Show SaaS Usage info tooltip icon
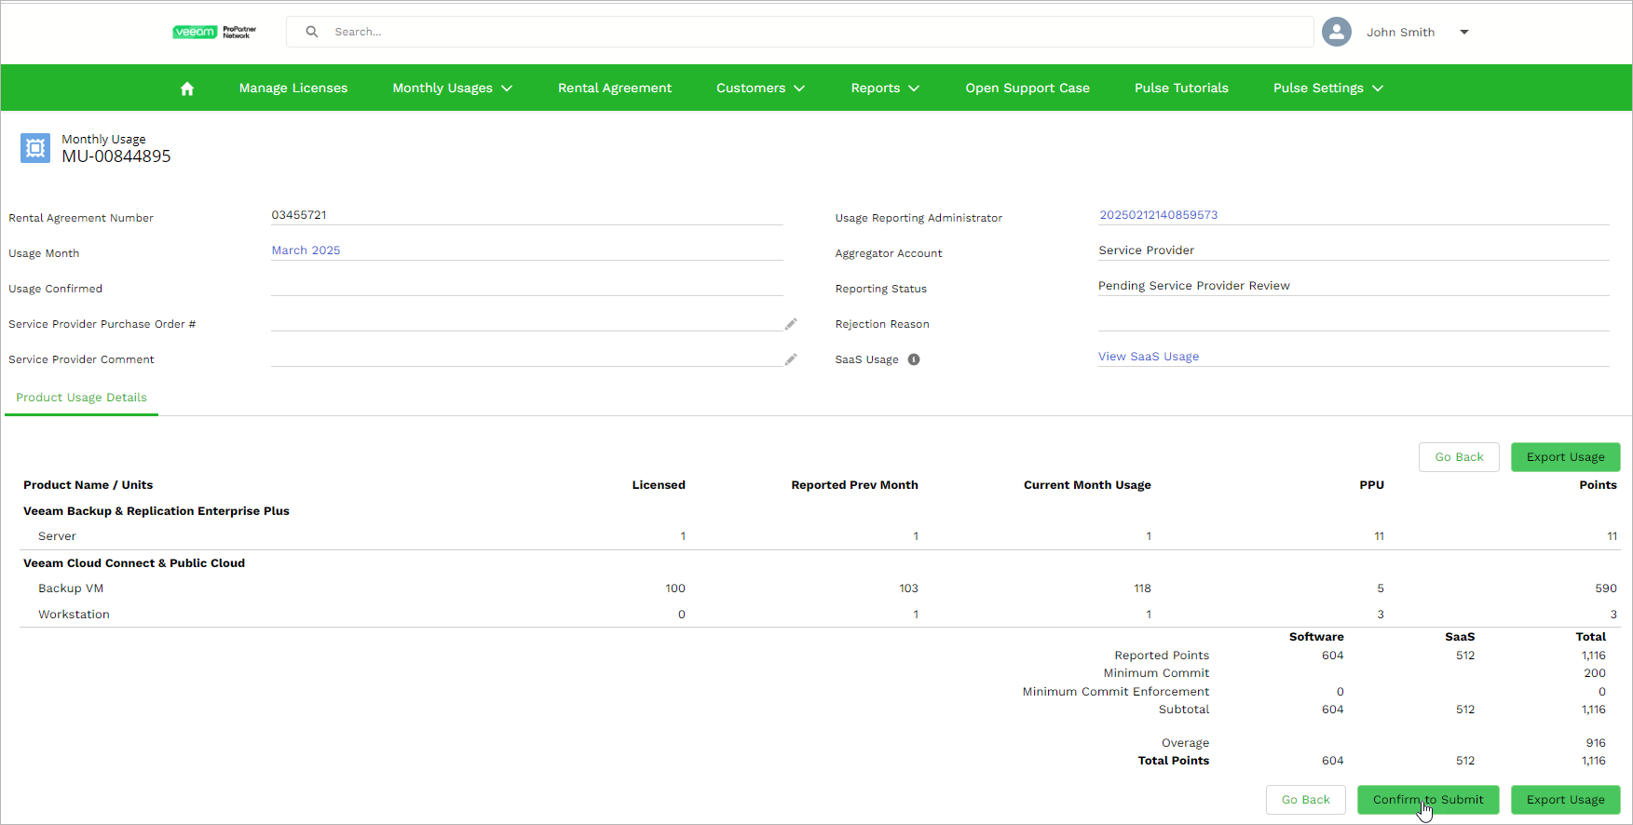Image resolution: width=1633 pixels, height=825 pixels. pyautogui.click(x=914, y=359)
